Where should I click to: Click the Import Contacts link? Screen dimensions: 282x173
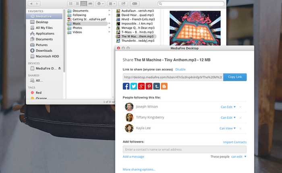(234, 142)
